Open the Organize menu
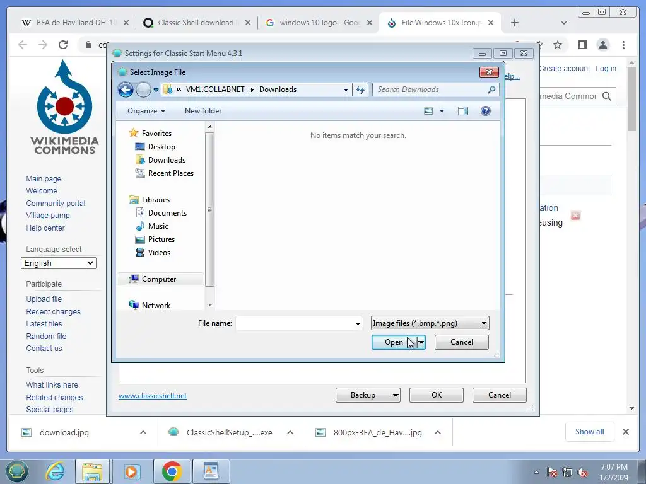646x484 pixels. (146, 111)
